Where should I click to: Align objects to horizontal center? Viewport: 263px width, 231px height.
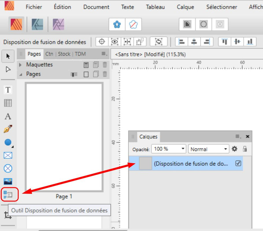click(194, 42)
